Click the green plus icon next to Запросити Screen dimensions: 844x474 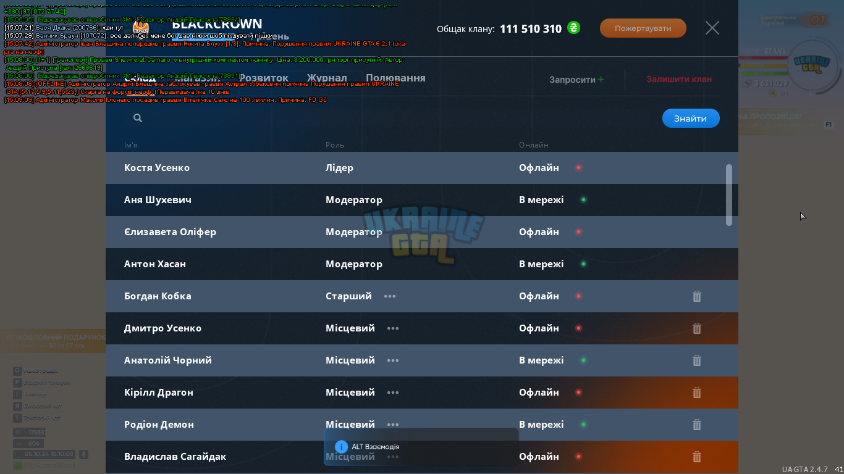601,80
